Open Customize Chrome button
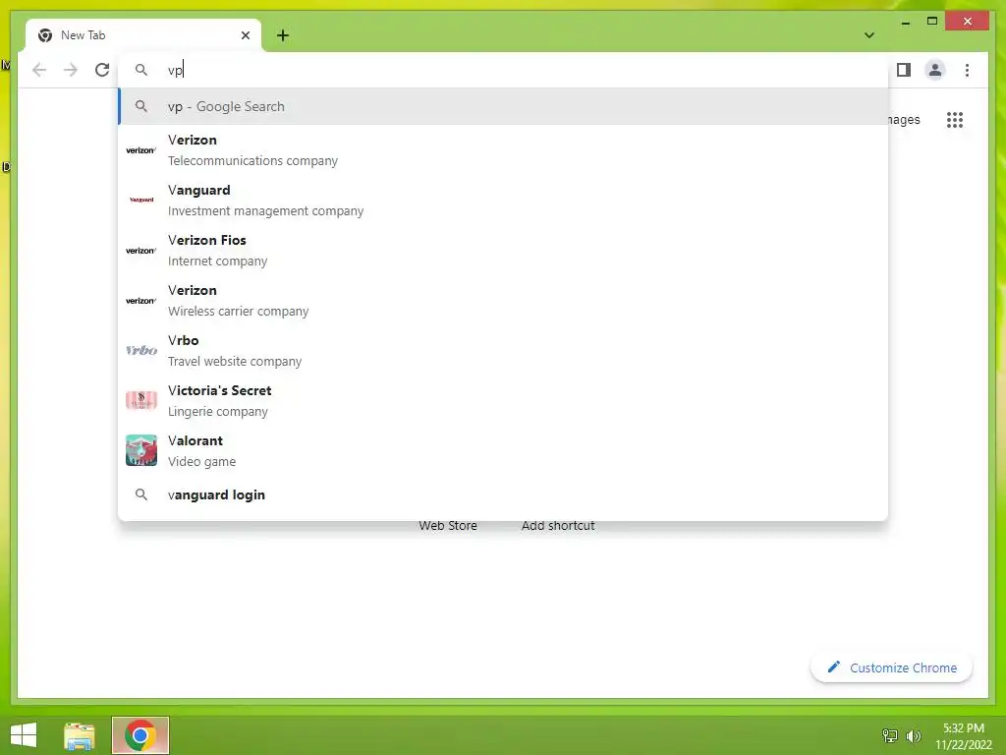The width and height of the screenshot is (1006, 755). coord(892,668)
